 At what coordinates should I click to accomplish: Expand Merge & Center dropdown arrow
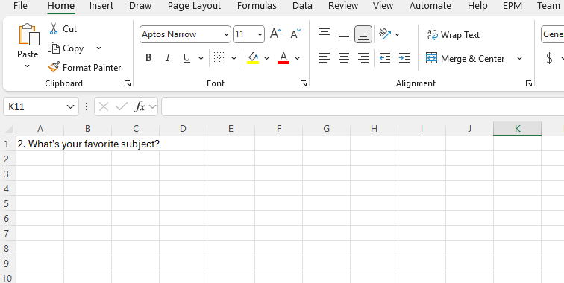point(519,59)
